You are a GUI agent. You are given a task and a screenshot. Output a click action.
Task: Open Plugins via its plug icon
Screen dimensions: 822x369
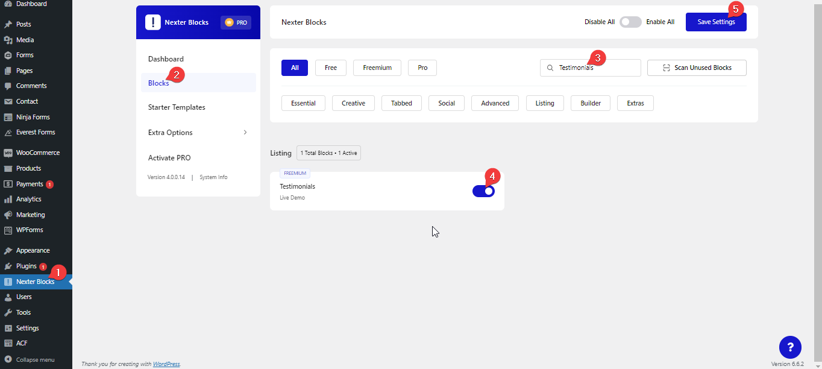click(x=8, y=266)
